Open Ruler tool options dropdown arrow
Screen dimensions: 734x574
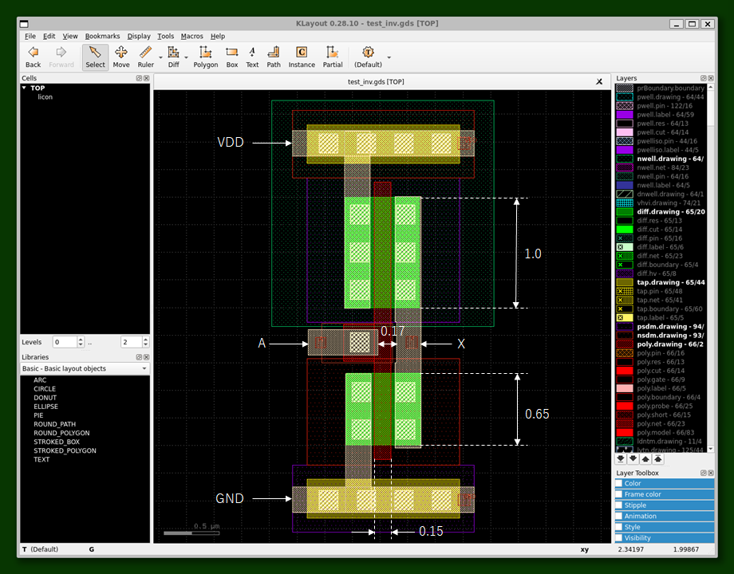pos(160,57)
